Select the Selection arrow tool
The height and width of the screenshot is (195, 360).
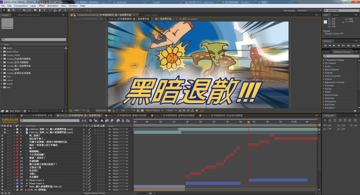[4, 10]
